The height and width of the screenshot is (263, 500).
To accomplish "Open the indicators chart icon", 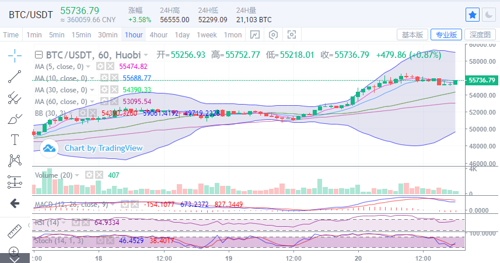I will coord(255,34).
